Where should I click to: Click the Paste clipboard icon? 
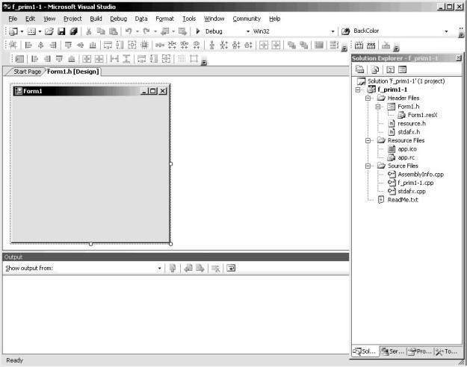113,31
